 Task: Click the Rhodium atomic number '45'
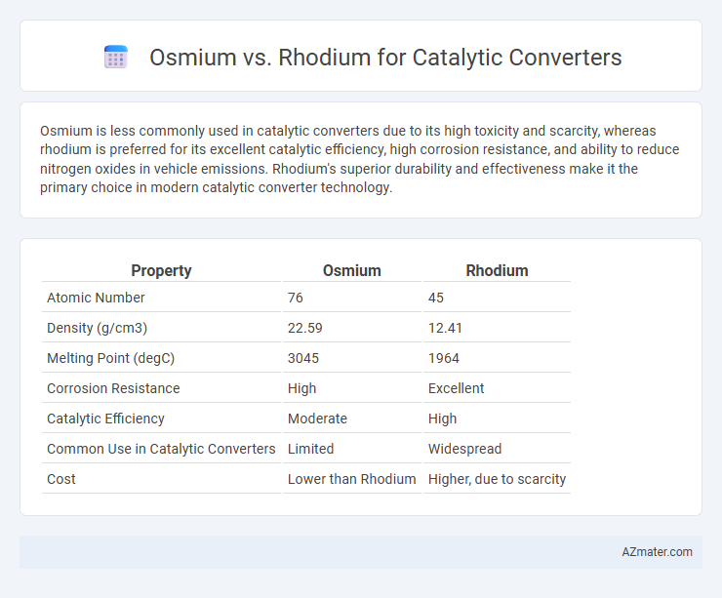(x=435, y=298)
